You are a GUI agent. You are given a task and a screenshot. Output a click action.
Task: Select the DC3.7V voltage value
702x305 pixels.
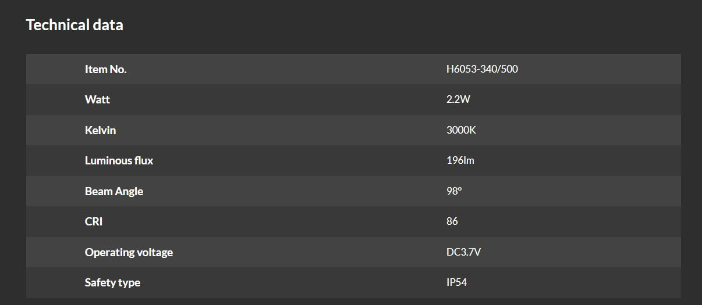coord(463,252)
